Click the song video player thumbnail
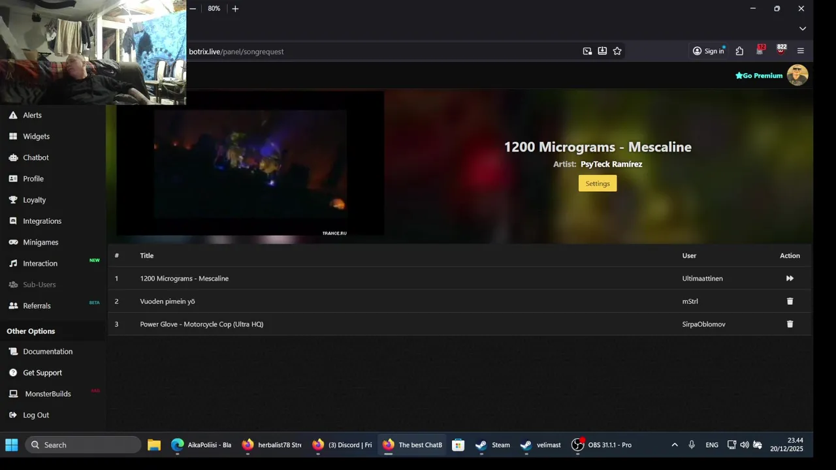The width and height of the screenshot is (836, 470). click(x=250, y=163)
